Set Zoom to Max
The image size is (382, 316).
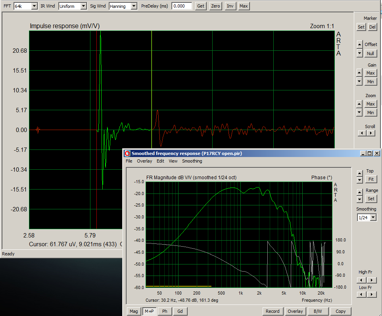point(370,104)
